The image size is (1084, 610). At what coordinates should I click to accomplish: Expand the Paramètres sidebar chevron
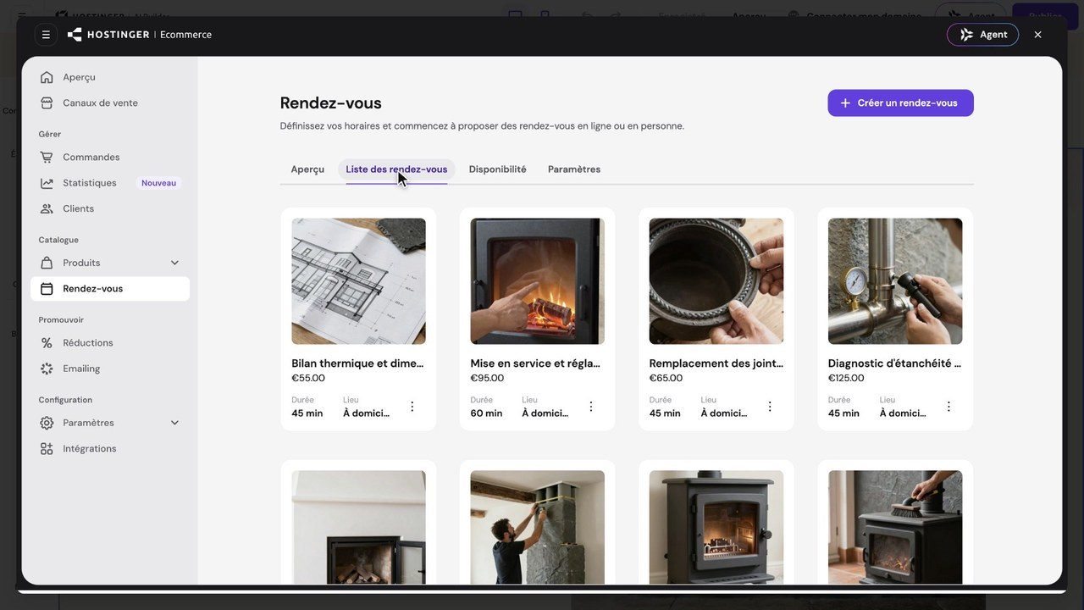(174, 423)
